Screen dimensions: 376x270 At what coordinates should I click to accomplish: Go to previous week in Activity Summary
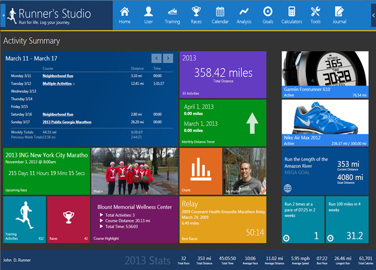click(156, 58)
